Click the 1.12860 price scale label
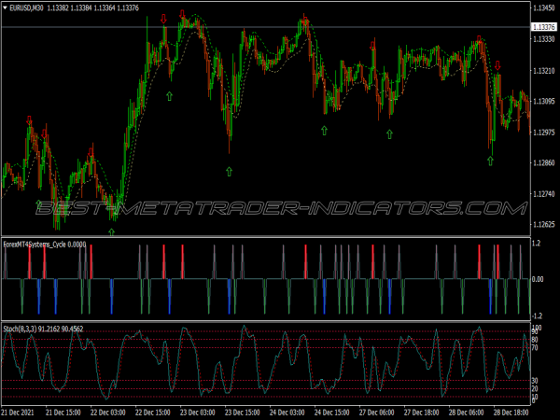The width and height of the screenshot is (560, 420). pos(544,162)
